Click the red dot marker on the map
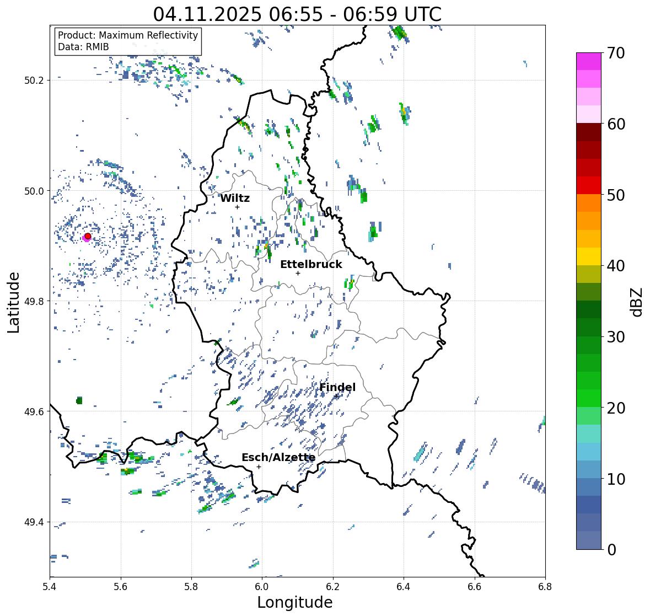The height and width of the screenshot is (616, 650). (x=88, y=236)
